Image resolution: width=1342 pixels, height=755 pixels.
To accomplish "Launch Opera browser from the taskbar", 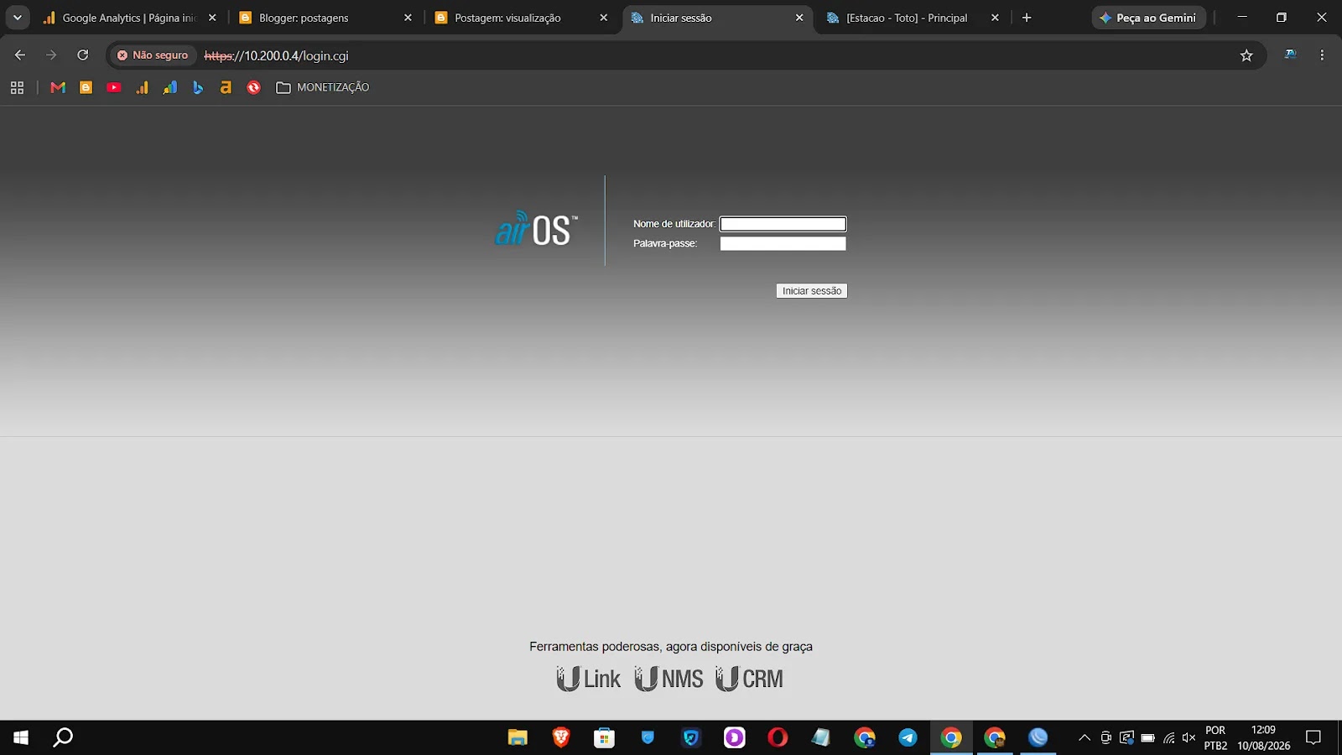I will click(778, 737).
